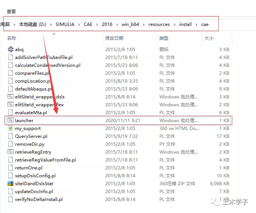Click the launcher batch file icon

tap(11, 120)
